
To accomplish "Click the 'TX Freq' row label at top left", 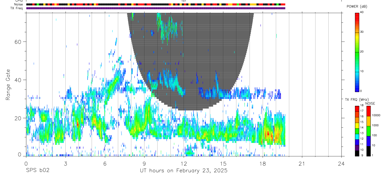I will click(x=17, y=8).
